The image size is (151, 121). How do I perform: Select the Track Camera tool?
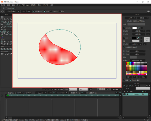(2, 49)
